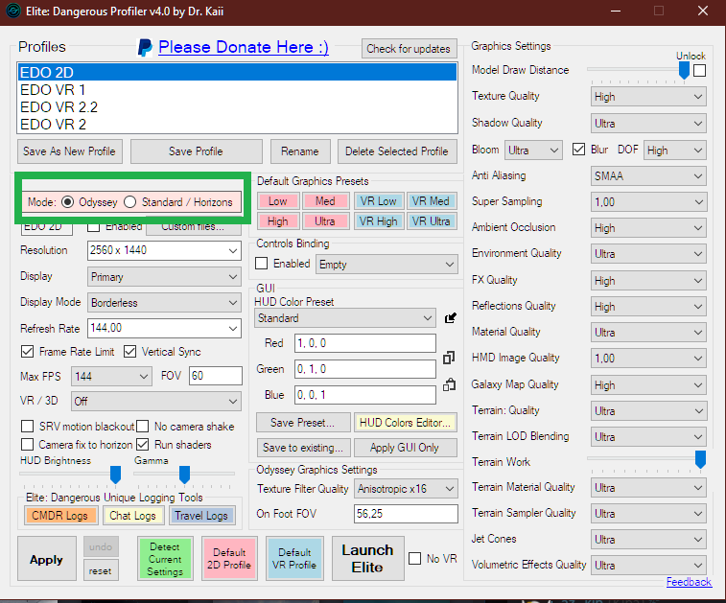Apply the VR Ultra graphics preset

[x=432, y=221]
